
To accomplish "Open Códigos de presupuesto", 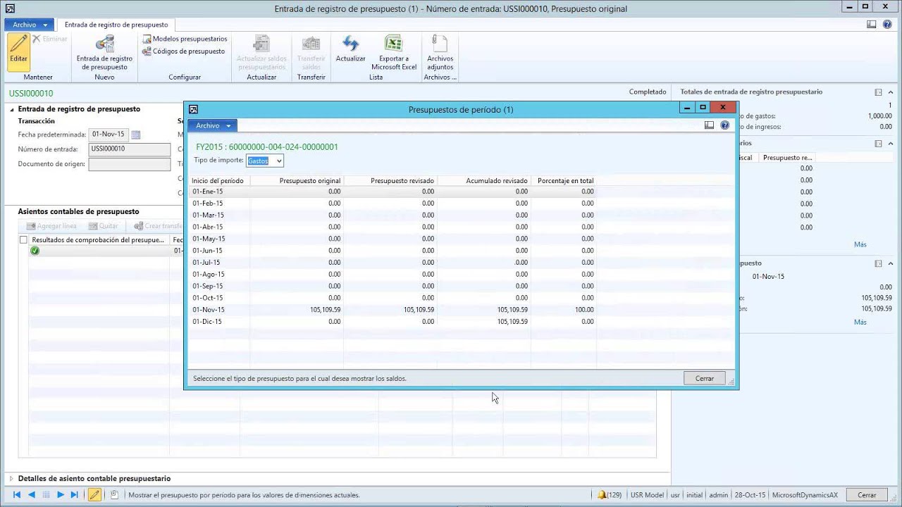I will [x=183, y=51].
